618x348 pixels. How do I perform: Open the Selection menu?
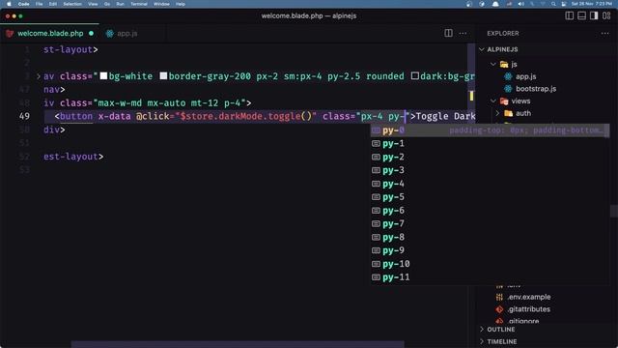tap(72, 4)
